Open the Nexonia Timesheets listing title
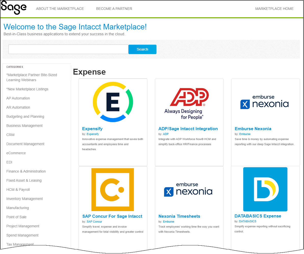The height and width of the screenshot is (254, 304). [179, 216]
